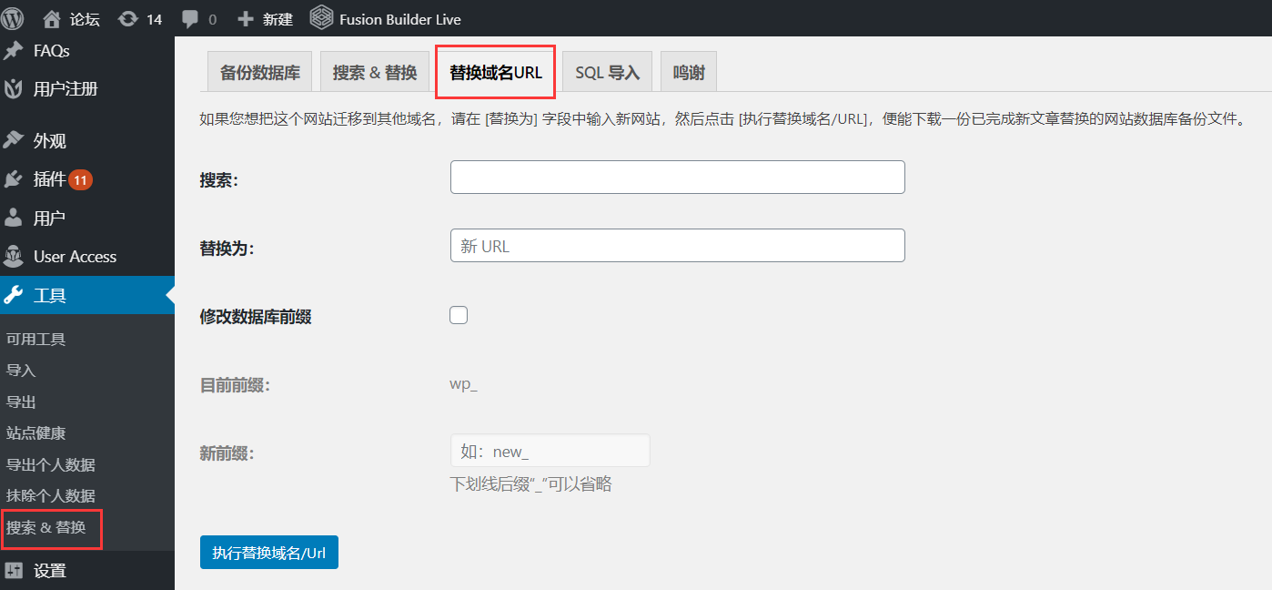Select the 搜索 & 替换 tab

(x=375, y=73)
